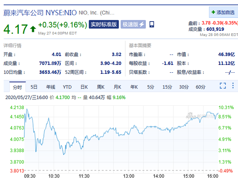Show the 5分 interval chart
The image size is (238, 178).
pyautogui.click(x=151, y=87)
